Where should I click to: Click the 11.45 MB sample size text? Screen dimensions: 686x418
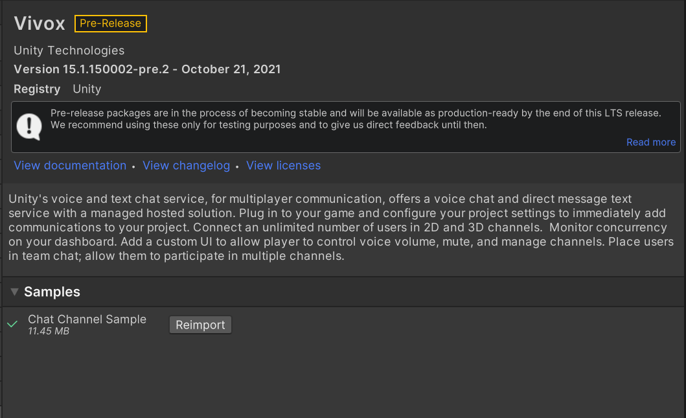pyautogui.click(x=49, y=331)
